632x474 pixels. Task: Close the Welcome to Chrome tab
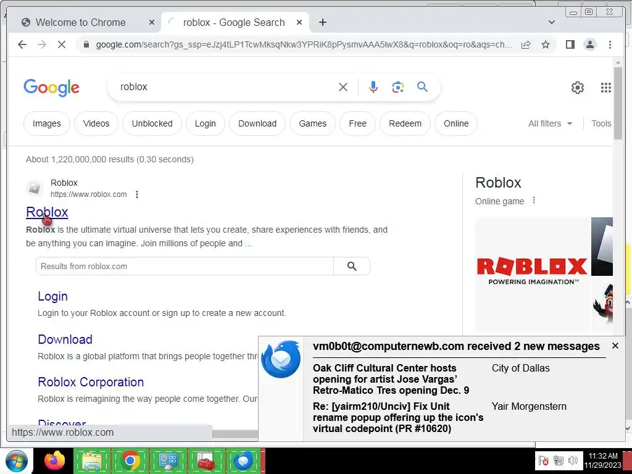[152, 23]
